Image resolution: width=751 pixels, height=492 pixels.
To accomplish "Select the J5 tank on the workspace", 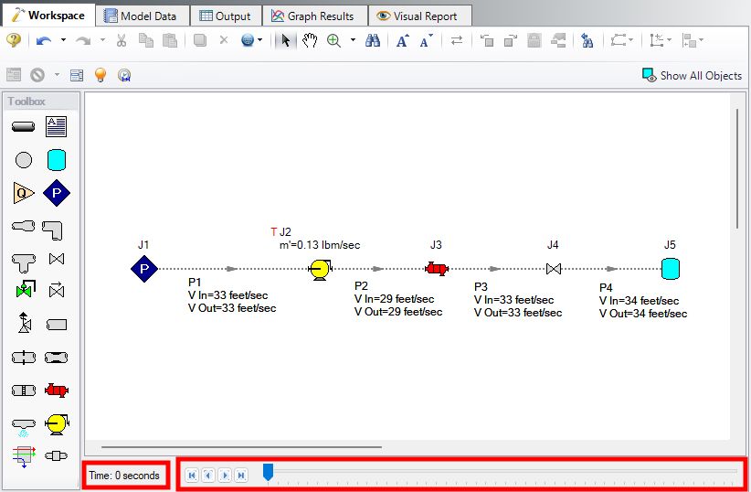I will coord(670,269).
